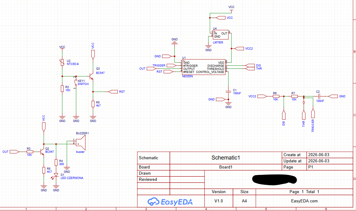The image size is (356, 211).
Task: Click the Board1 name in title block
Action: pos(226,167)
